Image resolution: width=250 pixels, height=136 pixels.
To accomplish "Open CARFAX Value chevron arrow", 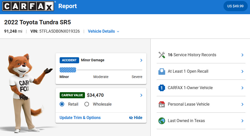I will pos(141,95).
